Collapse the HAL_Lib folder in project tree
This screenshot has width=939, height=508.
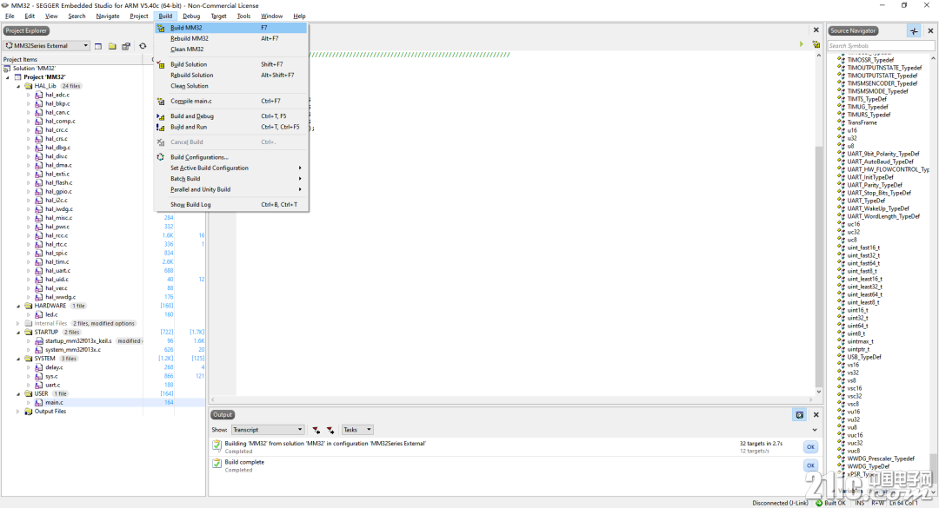18,86
